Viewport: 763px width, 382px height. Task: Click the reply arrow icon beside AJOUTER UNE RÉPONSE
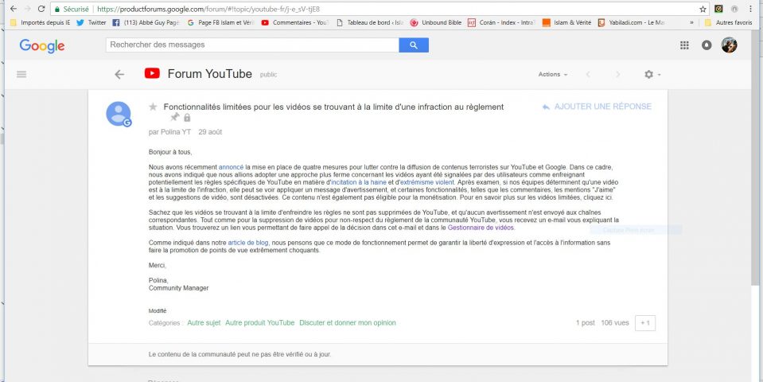pos(546,107)
